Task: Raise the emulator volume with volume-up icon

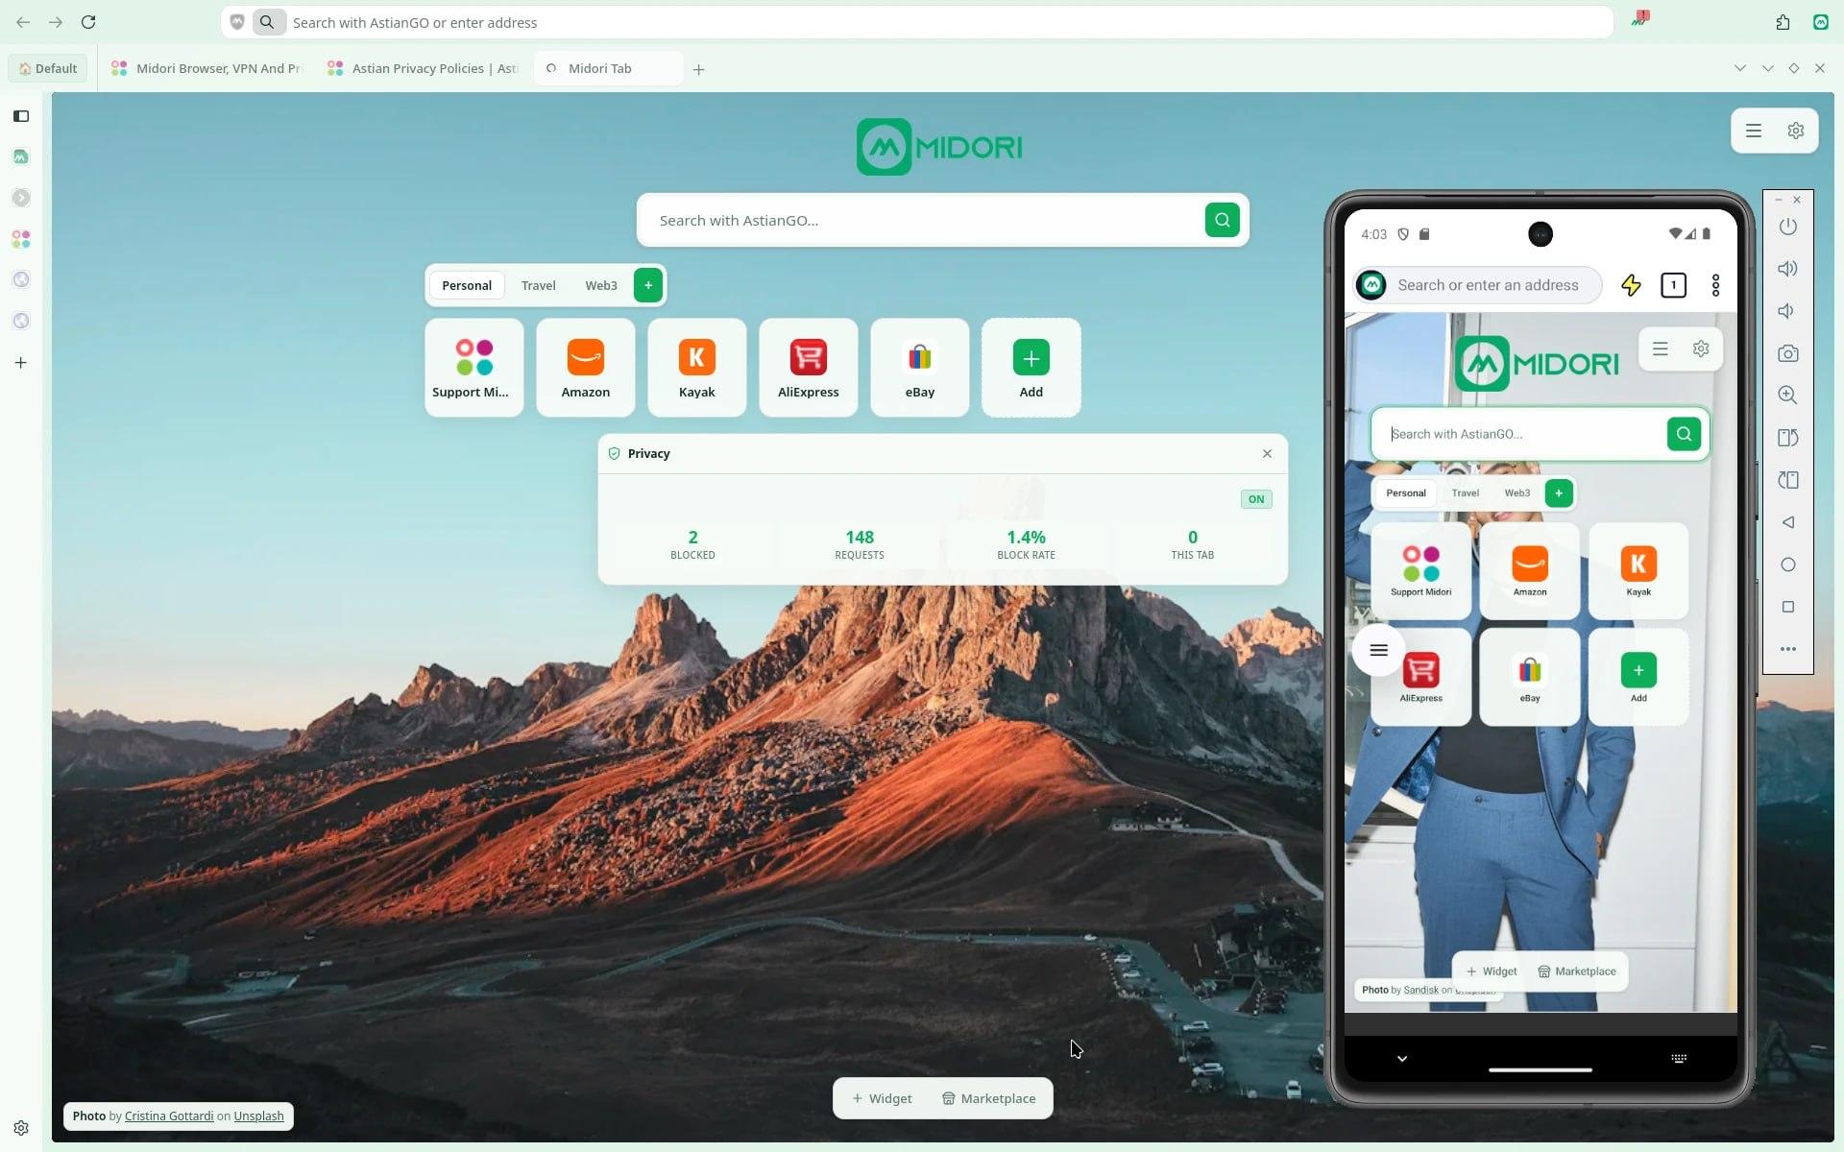Action: coord(1787,269)
